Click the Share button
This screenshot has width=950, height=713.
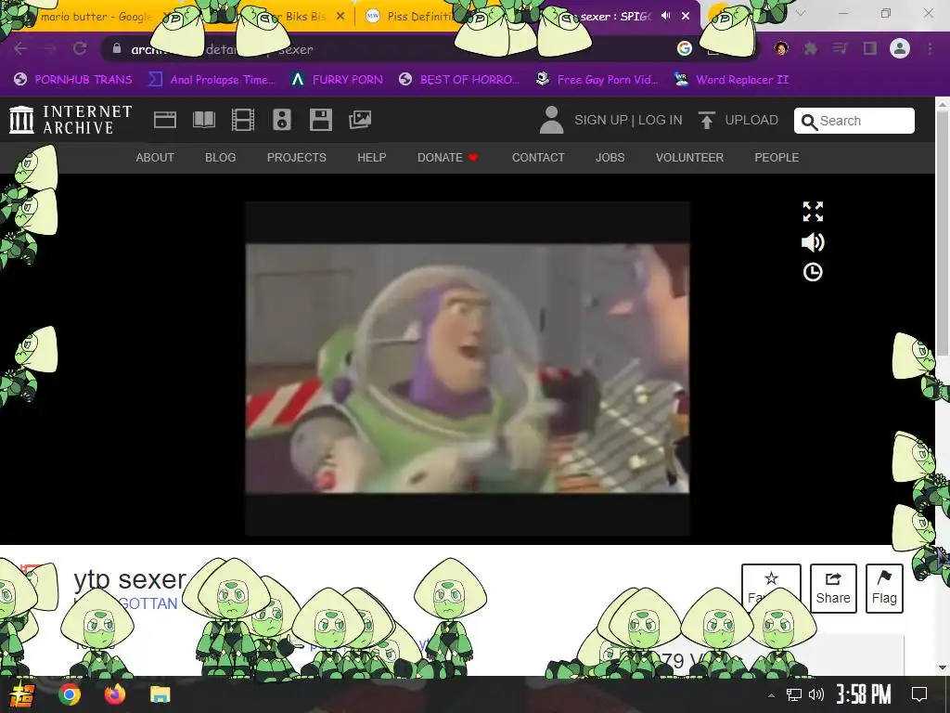pyautogui.click(x=833, y=589)
